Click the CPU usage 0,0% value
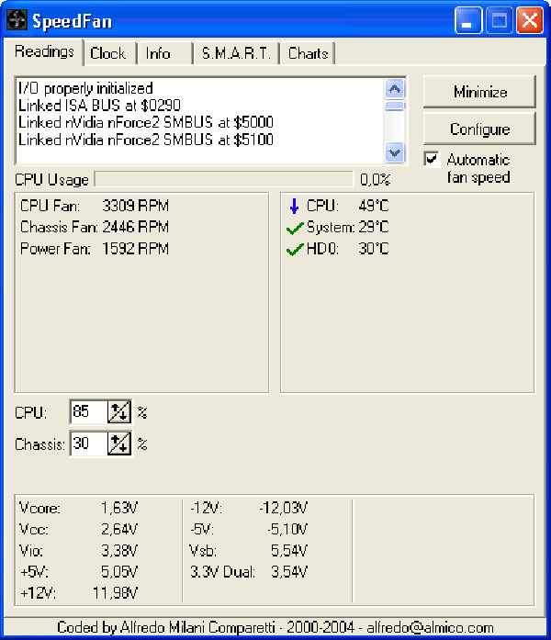This screenshot has height=640, width=551. coord(375,180)
